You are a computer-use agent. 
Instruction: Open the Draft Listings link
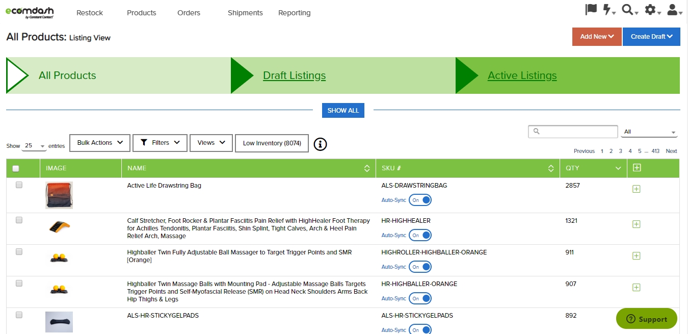click(294, 75)
